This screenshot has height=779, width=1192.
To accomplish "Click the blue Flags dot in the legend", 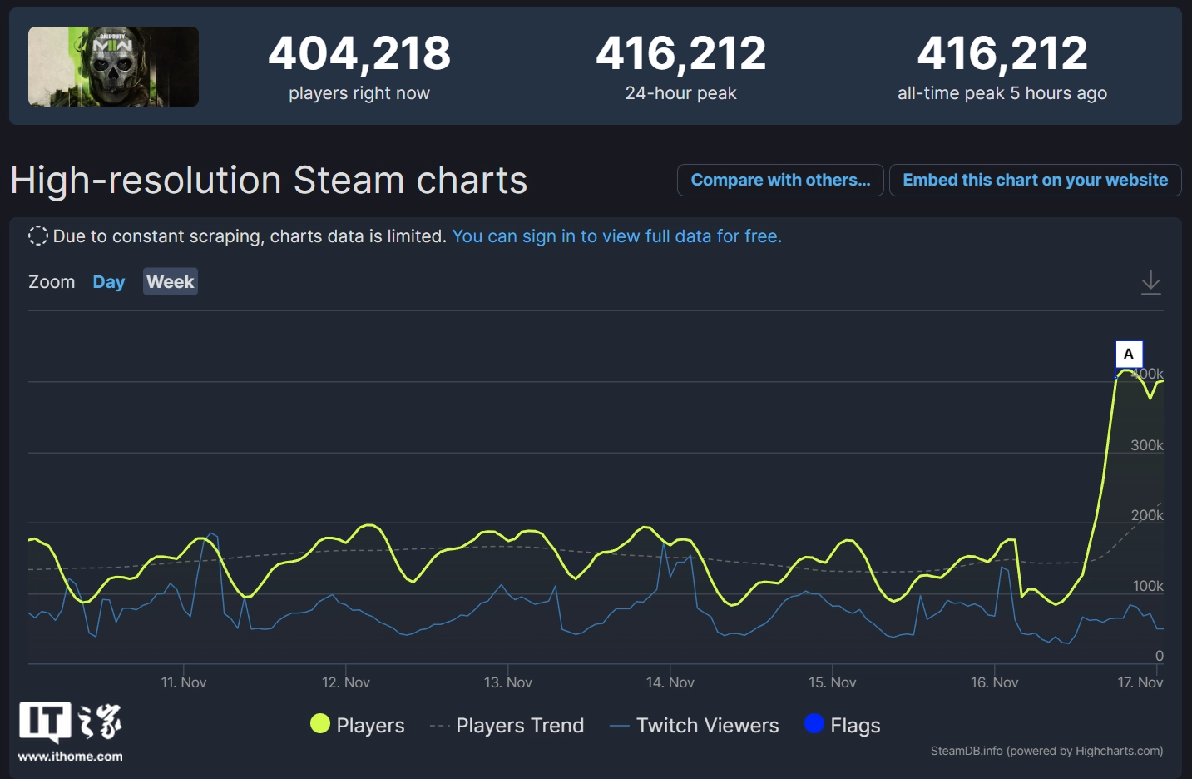I will [813, 724].
